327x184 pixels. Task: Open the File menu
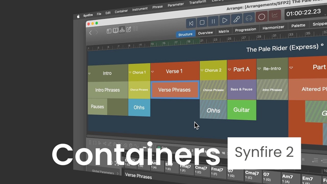tap(99, 14)
